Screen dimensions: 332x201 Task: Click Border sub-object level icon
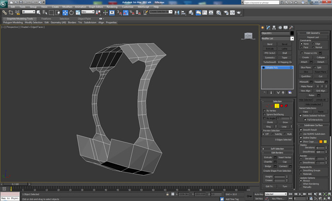(276, 106)
